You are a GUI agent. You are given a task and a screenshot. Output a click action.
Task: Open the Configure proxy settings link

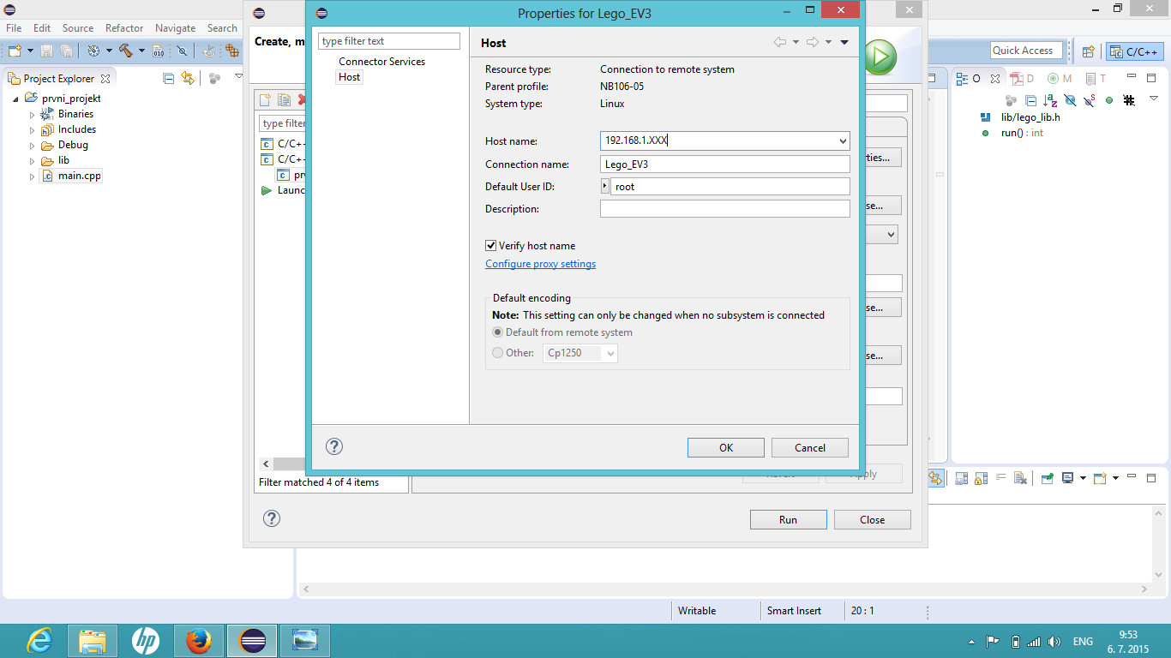540,264
